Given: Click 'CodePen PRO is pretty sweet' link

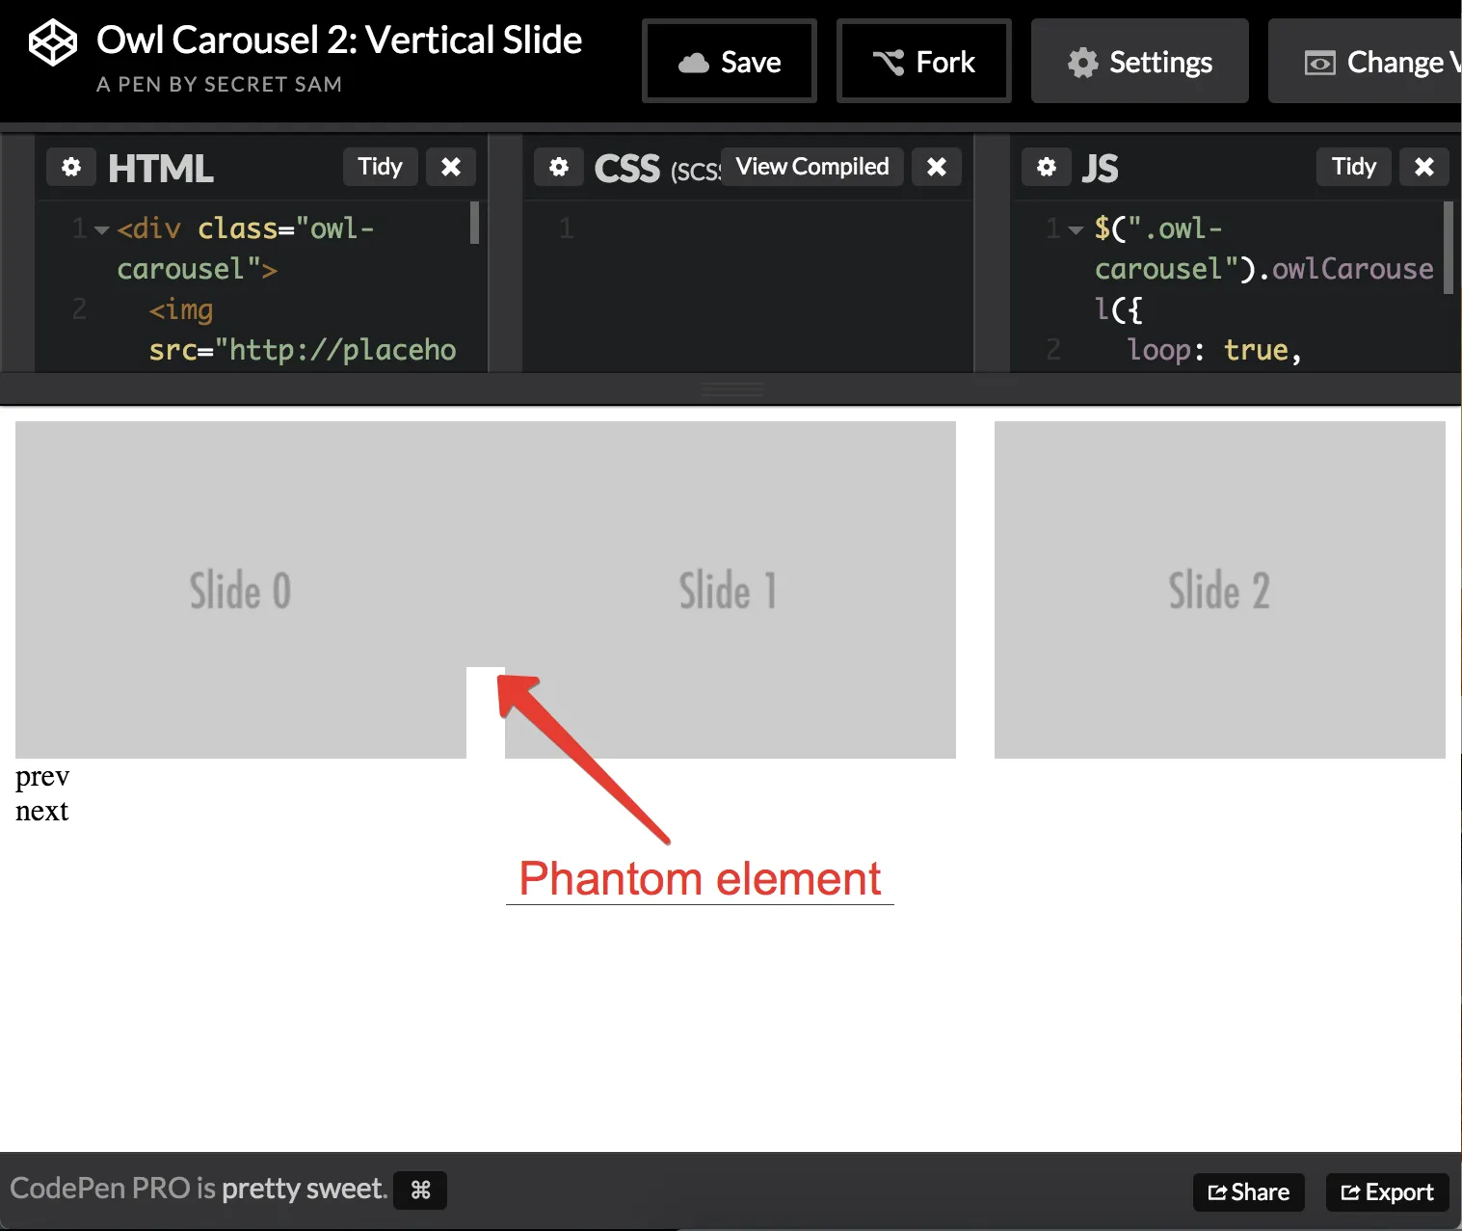Looking at the screenshot, I should [x=199, y=1189].
